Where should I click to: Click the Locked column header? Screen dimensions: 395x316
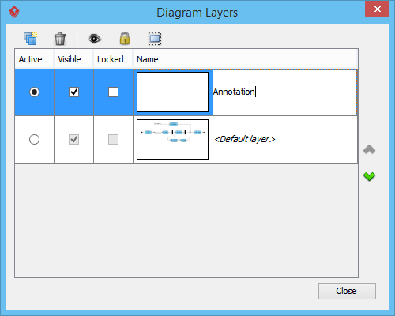point(113,59)
